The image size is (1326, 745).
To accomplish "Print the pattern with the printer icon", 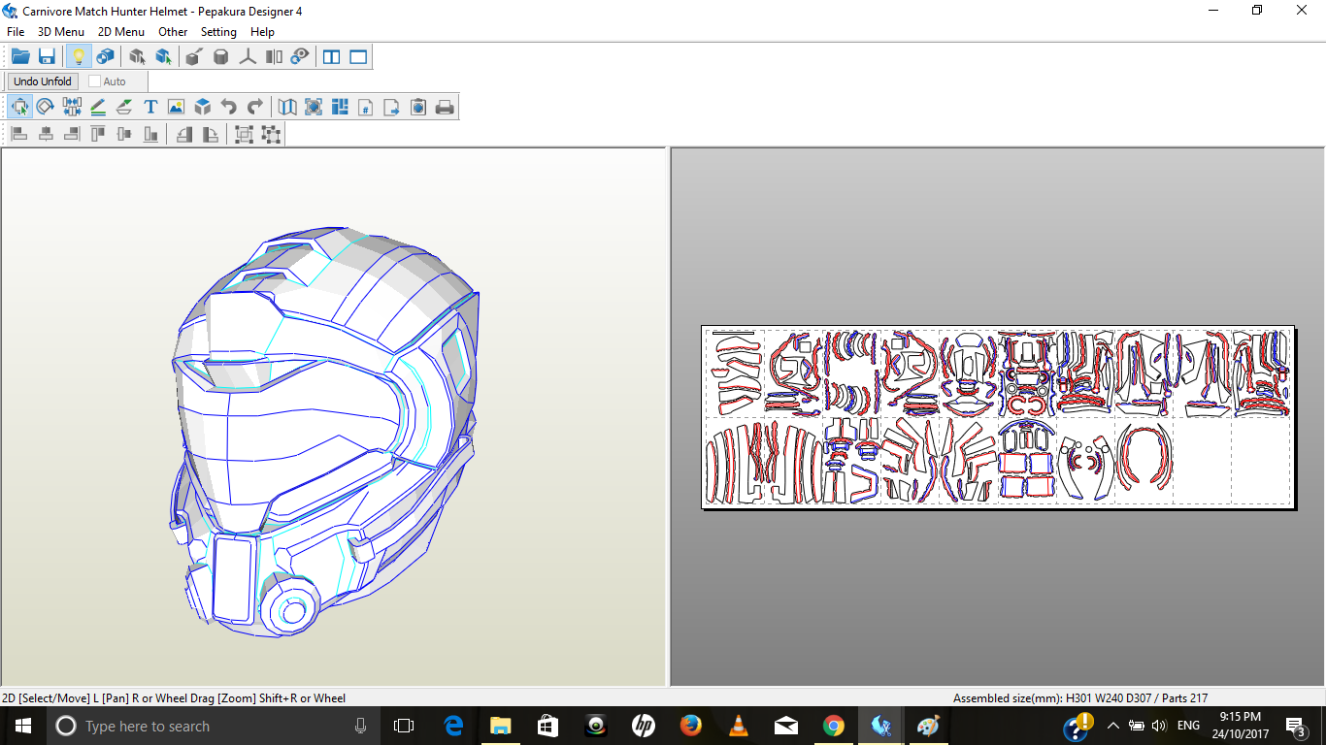I will (x=445, y=107).
